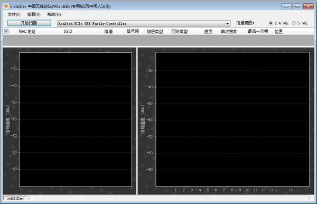This screenshot has width=317, height=204.
Task: Click the status bar progress area
Action: (x=169, y=198)
